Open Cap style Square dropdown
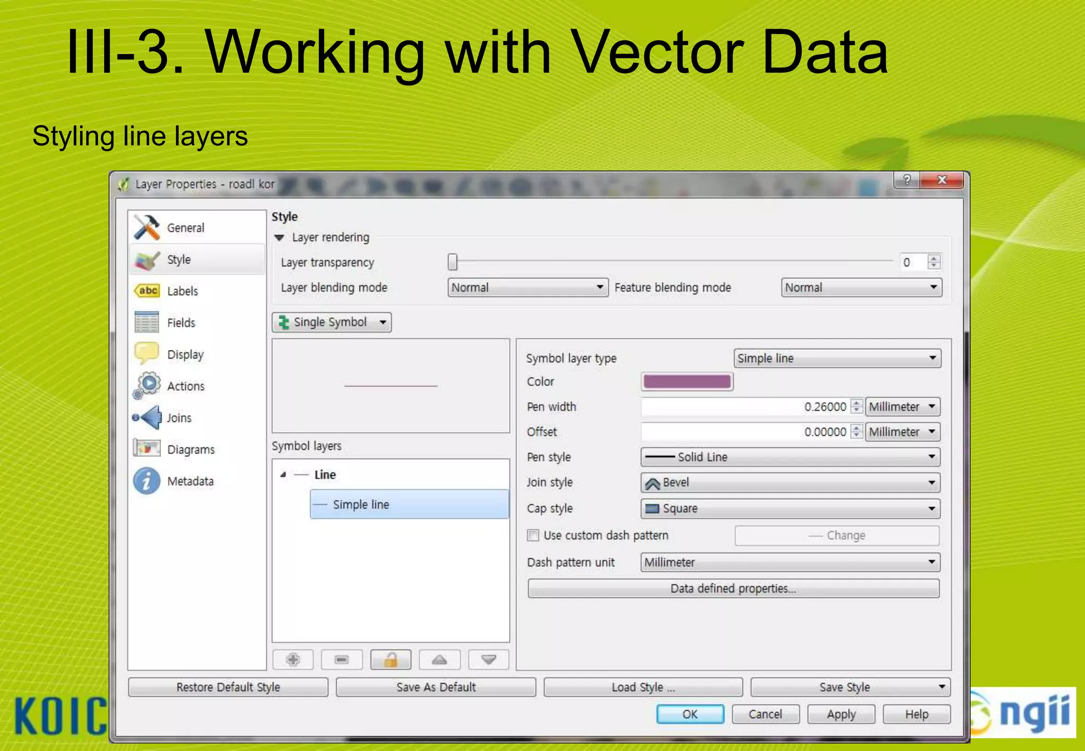1085x751 pixels. [790, 508]
